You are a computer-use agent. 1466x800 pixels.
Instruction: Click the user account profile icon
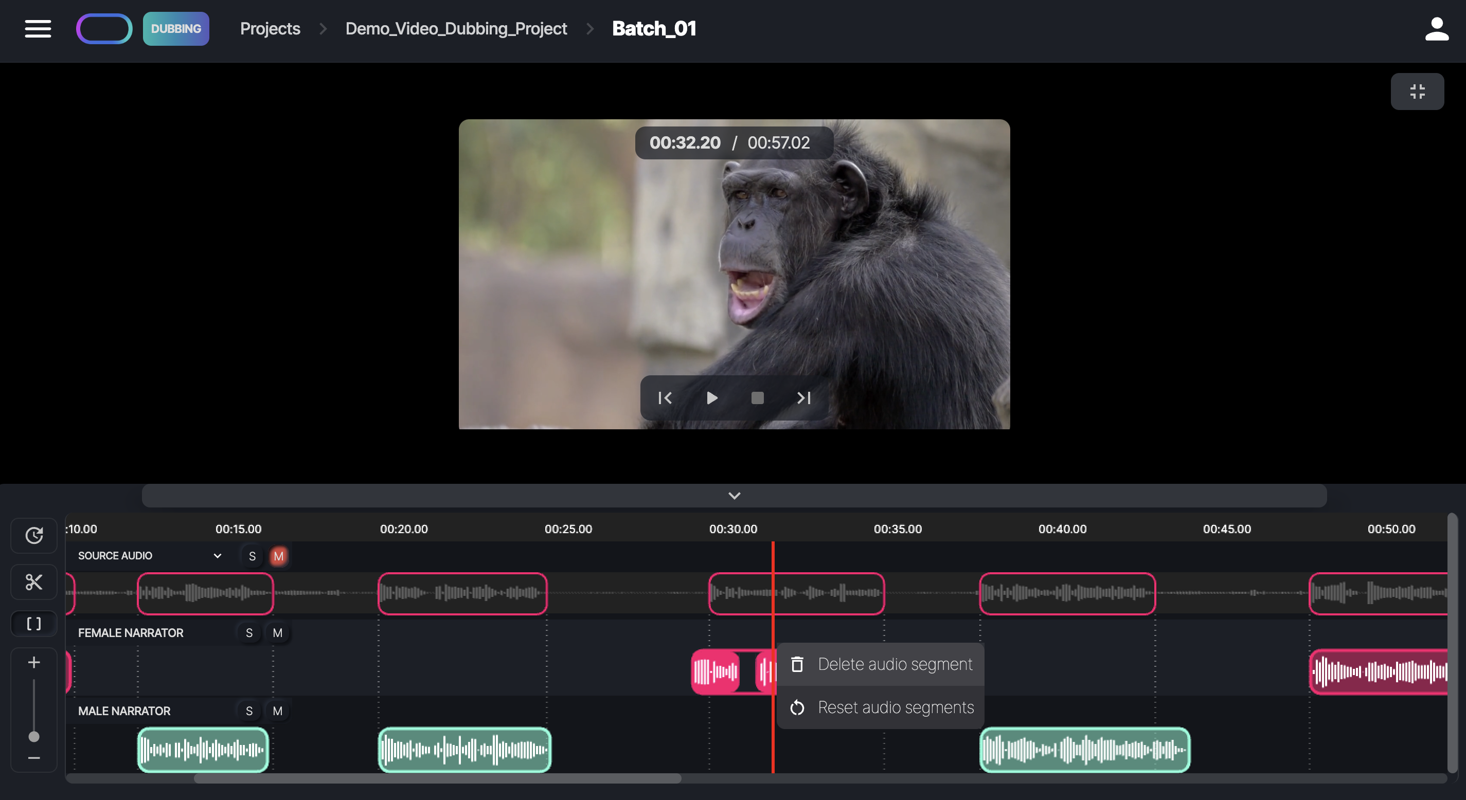pyautogui.click(x=1436, y=29)
